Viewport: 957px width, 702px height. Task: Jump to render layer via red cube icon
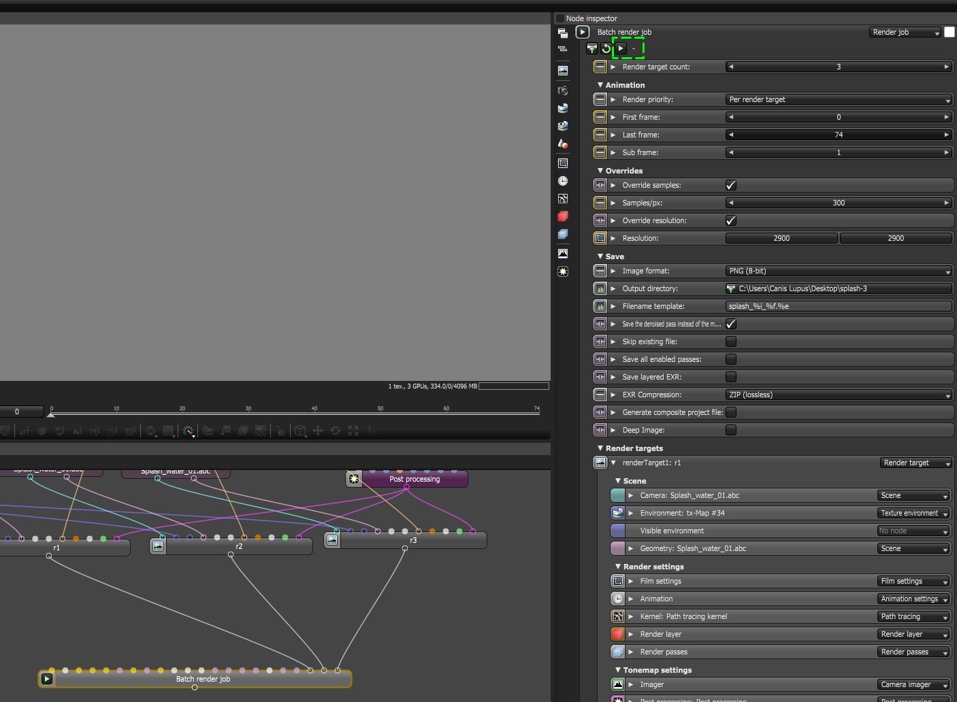pos(563,216)
